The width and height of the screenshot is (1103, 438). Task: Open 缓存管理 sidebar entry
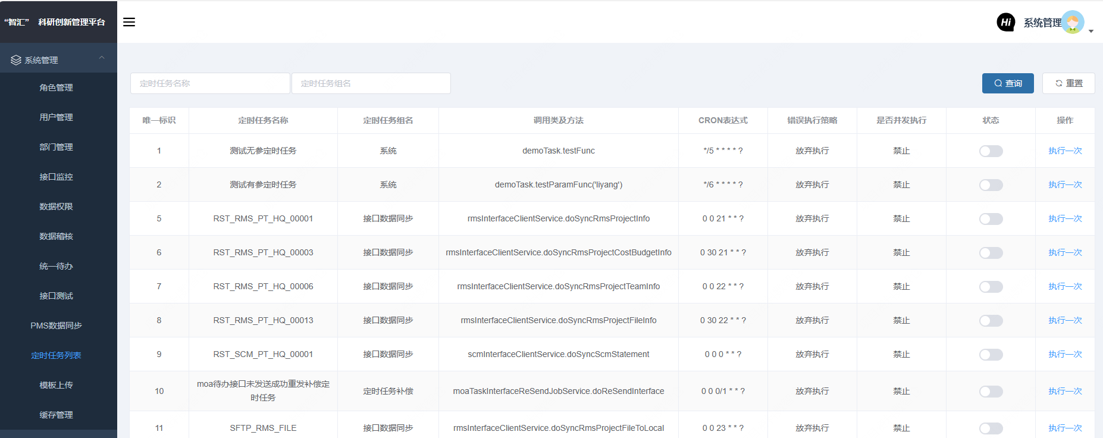[56, 415]
